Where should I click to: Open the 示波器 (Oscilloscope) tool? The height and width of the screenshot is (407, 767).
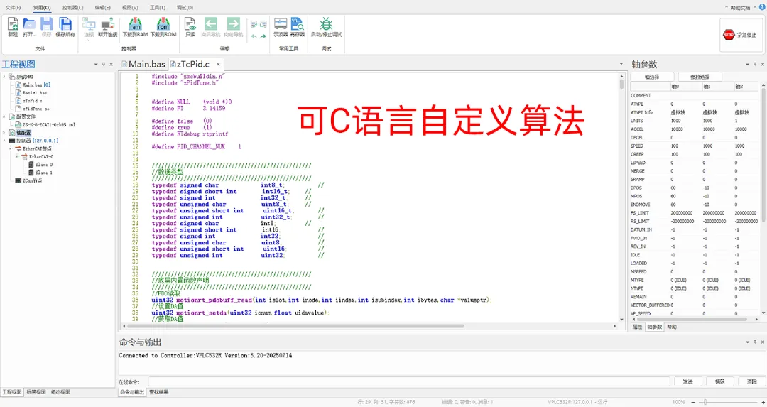pyautogui.click(x=281, y=24)
